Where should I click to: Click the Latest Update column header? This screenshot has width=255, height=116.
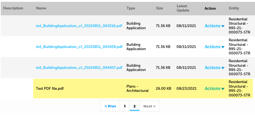[x=183, y=8]
